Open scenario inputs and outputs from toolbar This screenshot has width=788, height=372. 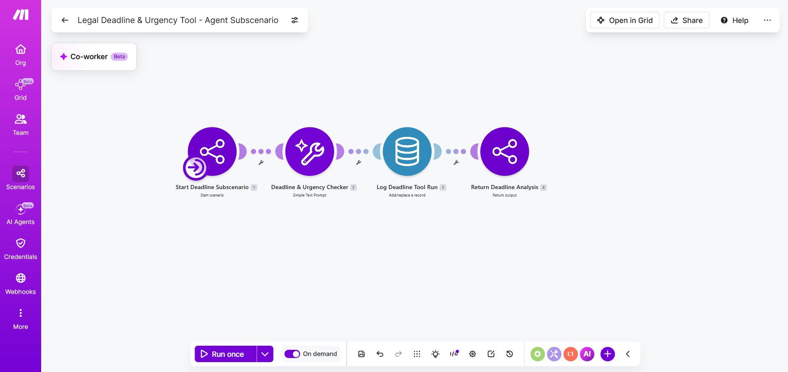point(454,354)
